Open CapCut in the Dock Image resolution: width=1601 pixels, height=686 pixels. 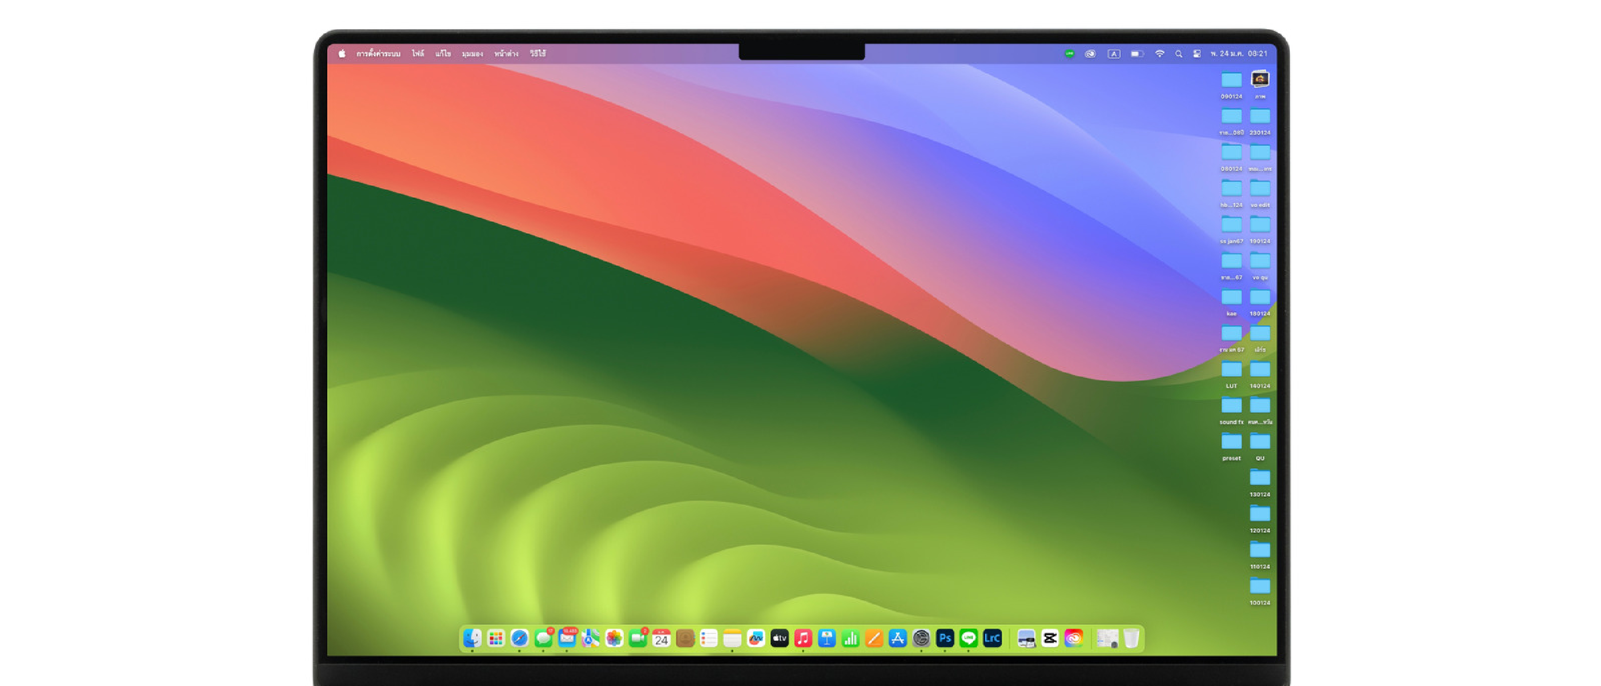[x=1050, y=638]
